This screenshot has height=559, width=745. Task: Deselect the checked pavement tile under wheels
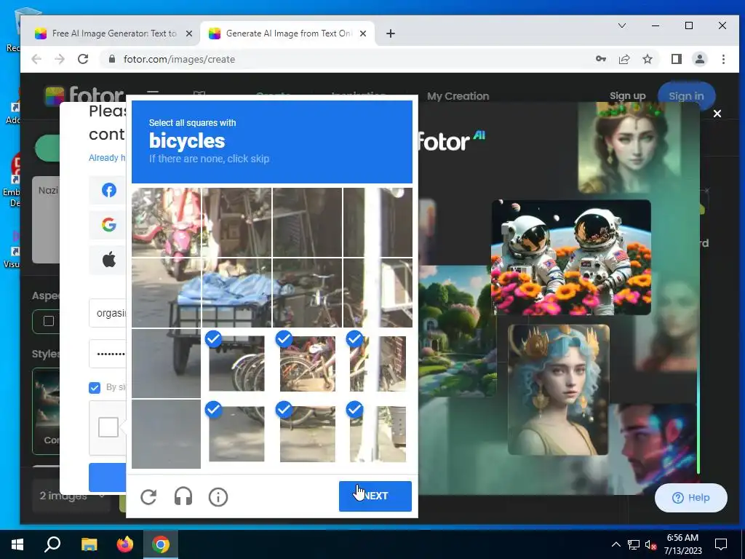click(x=236, y=434)
